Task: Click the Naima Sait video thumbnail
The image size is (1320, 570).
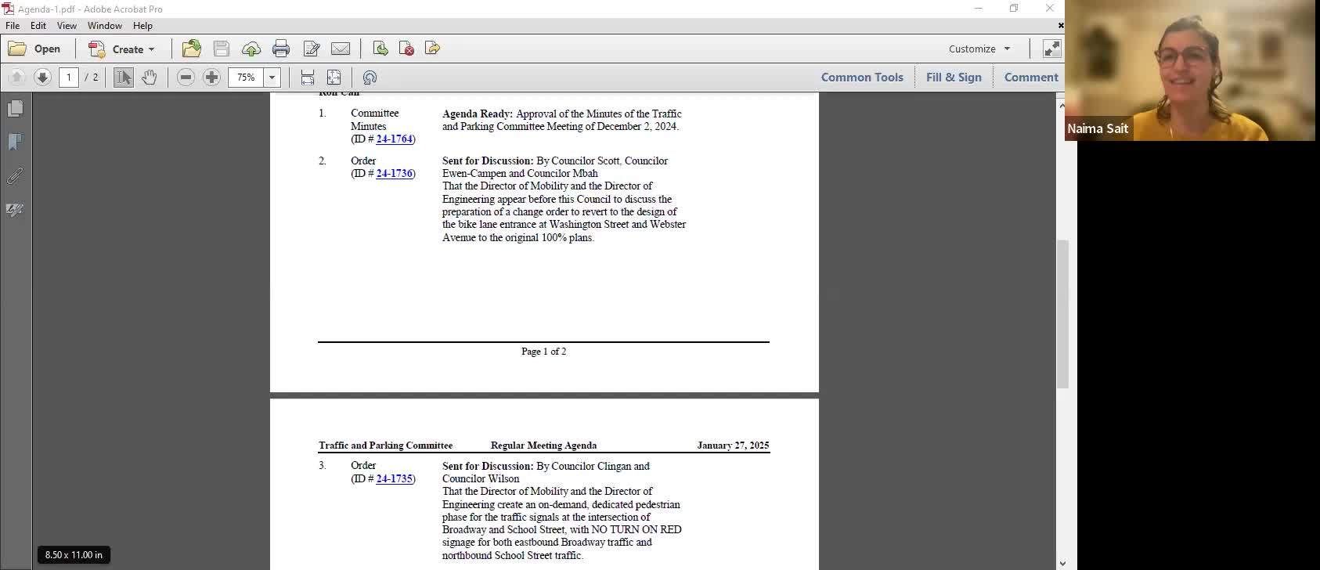Action: click(x=1190, y=70)
